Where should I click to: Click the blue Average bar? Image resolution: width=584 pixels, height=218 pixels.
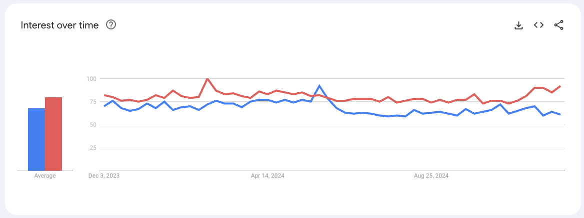[x=36, y=140]
